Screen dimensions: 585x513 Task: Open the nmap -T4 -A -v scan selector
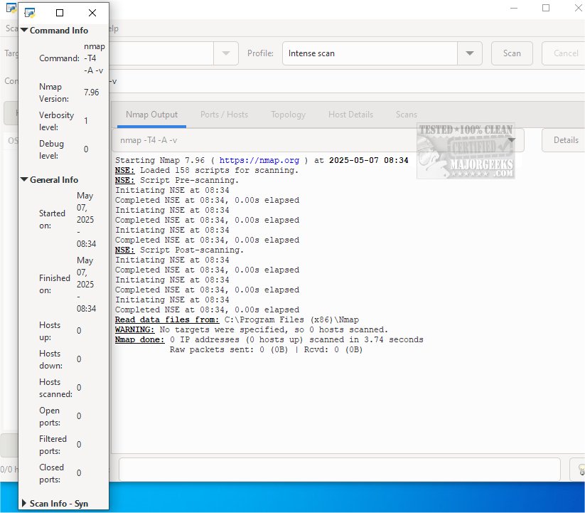point(318,140)
